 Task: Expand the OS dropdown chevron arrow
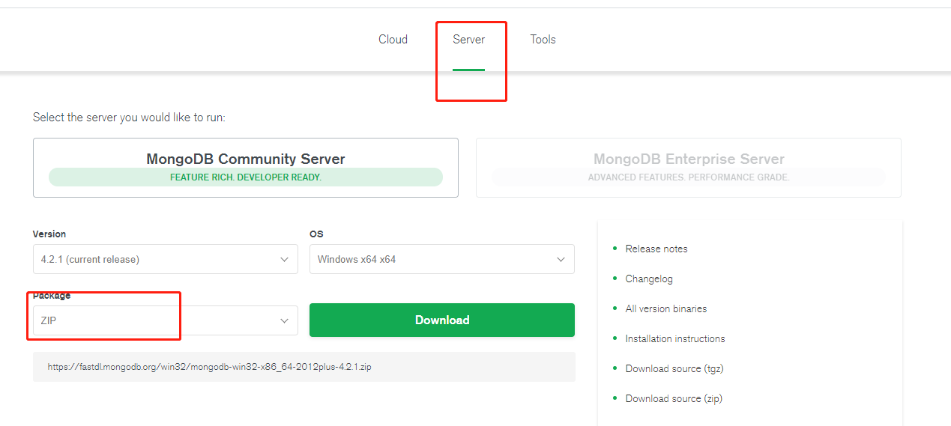tap(561, 260)
